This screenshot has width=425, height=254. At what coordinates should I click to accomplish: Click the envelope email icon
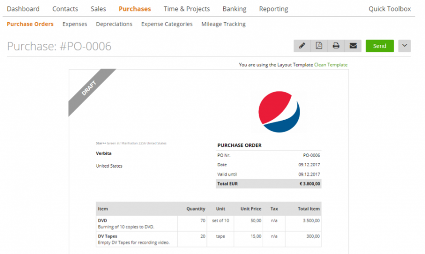353,46
